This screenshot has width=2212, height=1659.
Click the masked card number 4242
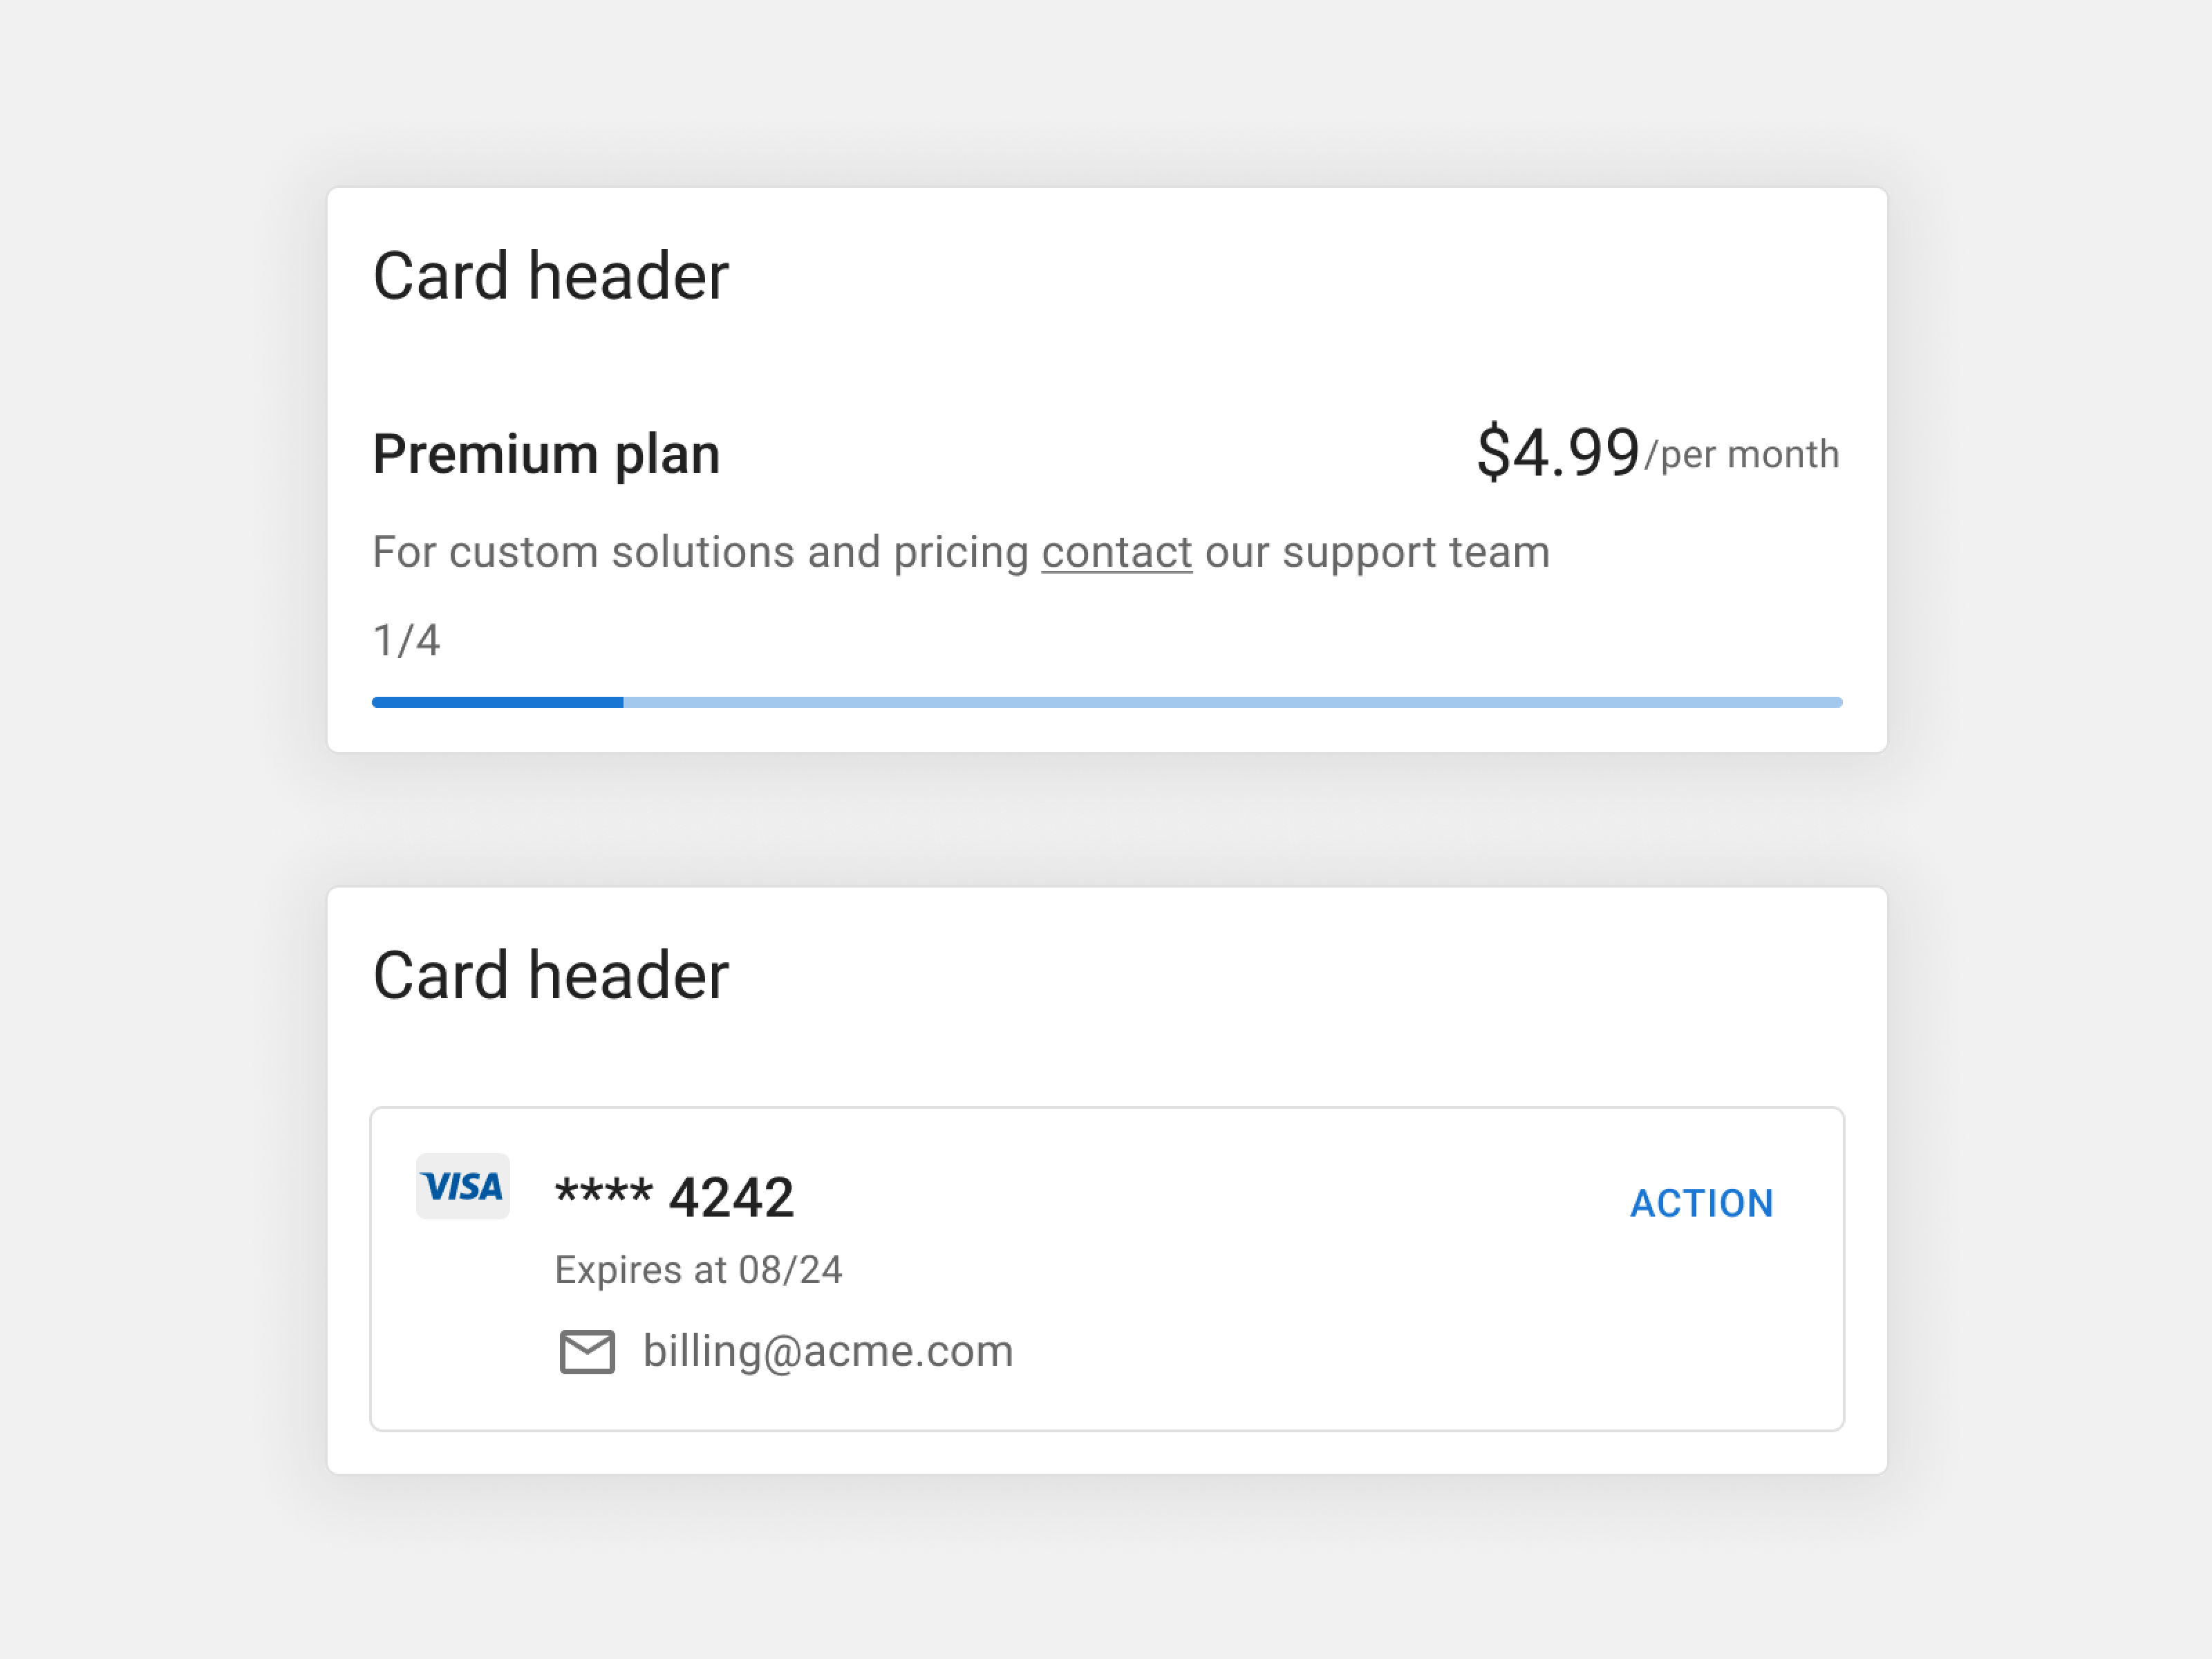731,1197
